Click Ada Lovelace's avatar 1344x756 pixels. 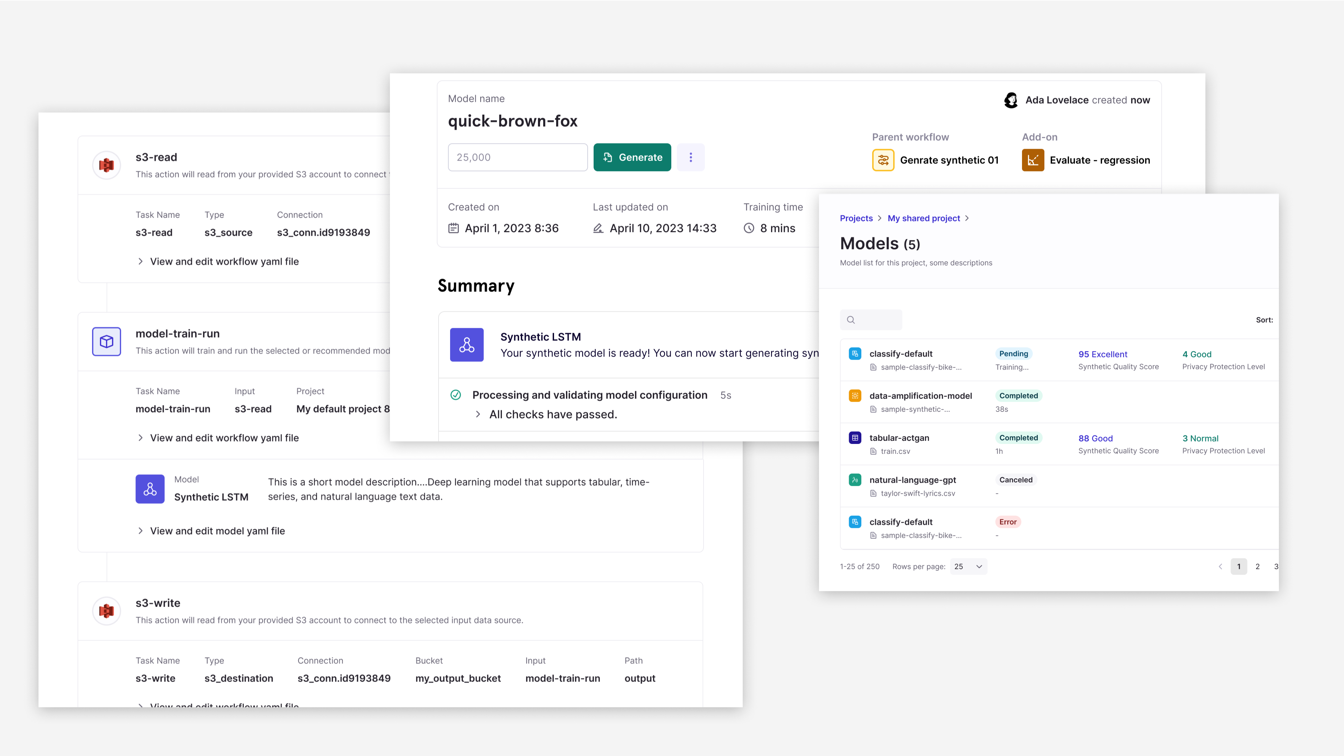tap(1010, 100)
